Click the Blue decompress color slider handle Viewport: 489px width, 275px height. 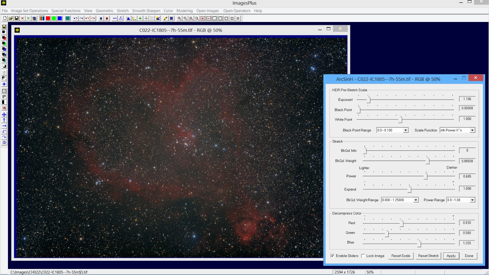(419, 244)
